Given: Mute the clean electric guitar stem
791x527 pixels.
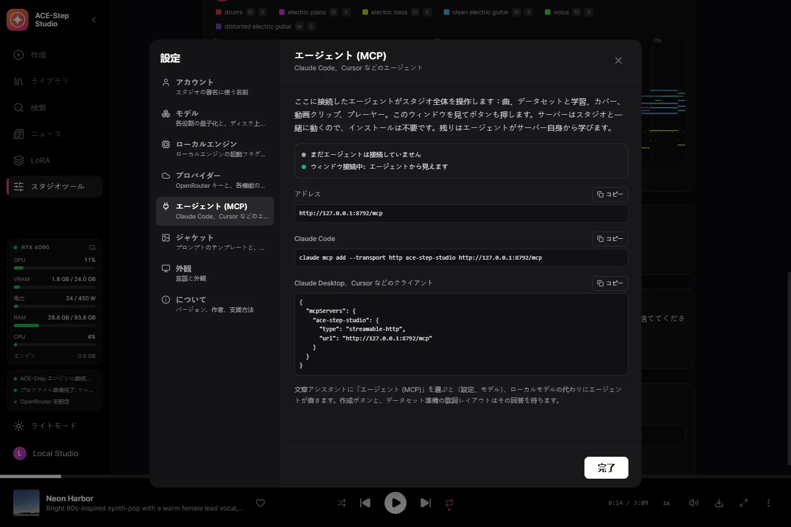Looking at the screenshot, I should [x=516, y=12].
